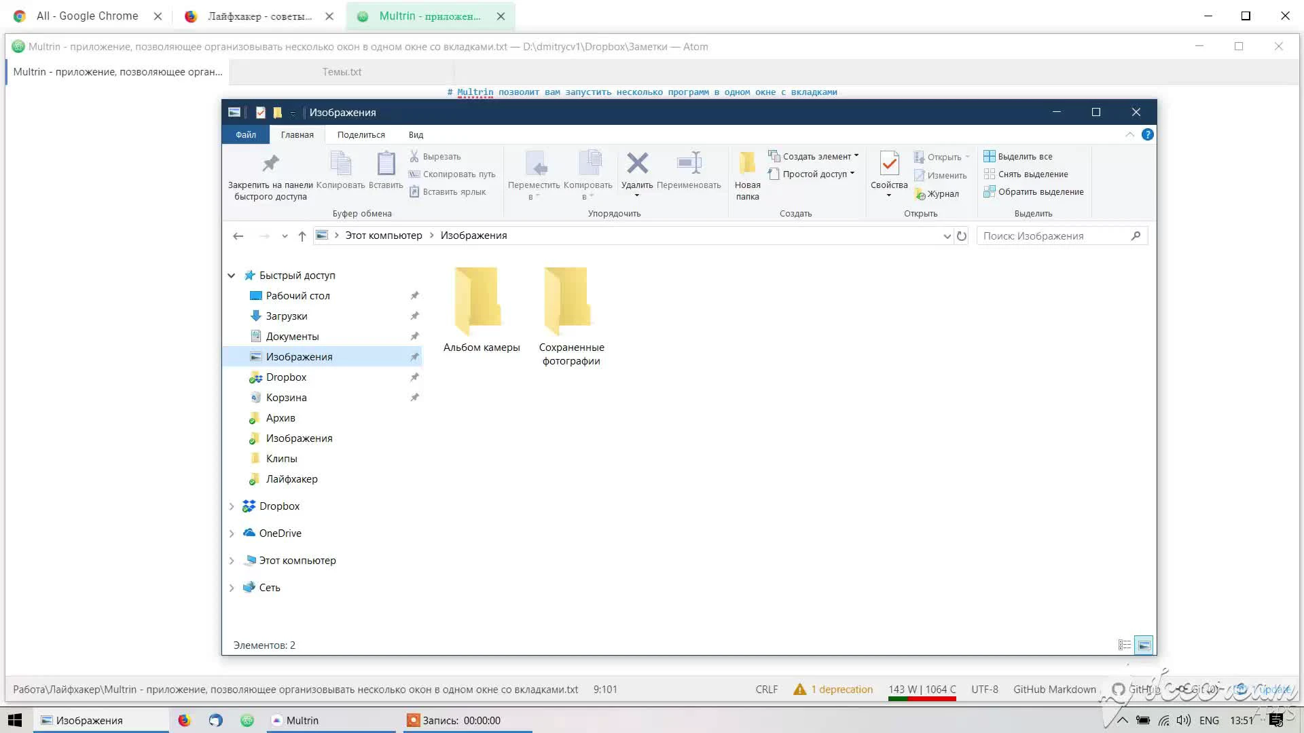The width and height of the screenshot is (1304, 733).
Task: Click the Properties checkmark icon
Action: pyautogui.click(x=889, y=164)
